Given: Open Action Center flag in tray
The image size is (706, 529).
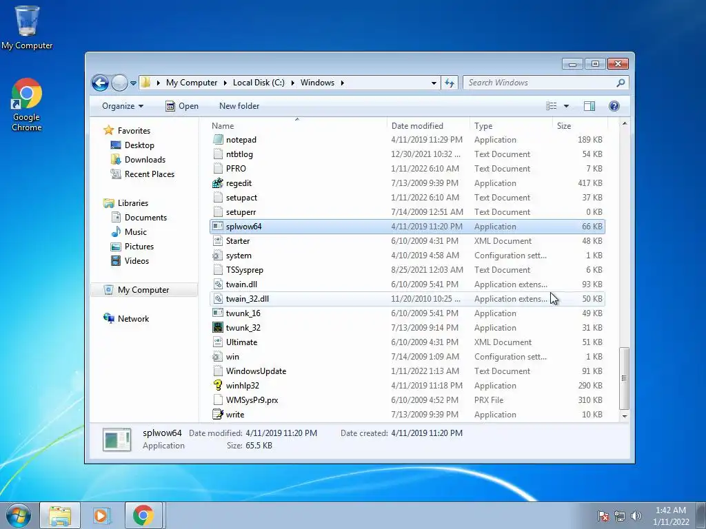Looking at the screenshot, I should tap(603, 516).
